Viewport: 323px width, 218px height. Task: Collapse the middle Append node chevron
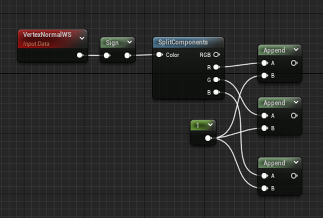[x=296, y=102]
